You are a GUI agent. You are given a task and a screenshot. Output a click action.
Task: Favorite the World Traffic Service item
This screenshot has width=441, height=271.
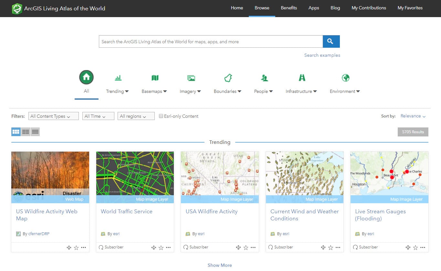pyautogui.click(x=161, y=247)
